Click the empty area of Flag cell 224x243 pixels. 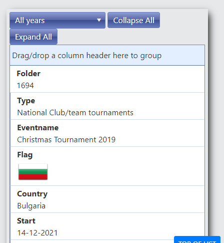125,172
